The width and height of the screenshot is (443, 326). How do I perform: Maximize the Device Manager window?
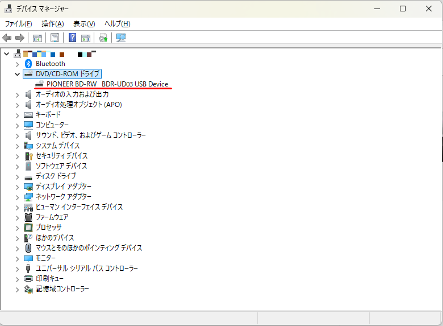[x=403, y=9]
